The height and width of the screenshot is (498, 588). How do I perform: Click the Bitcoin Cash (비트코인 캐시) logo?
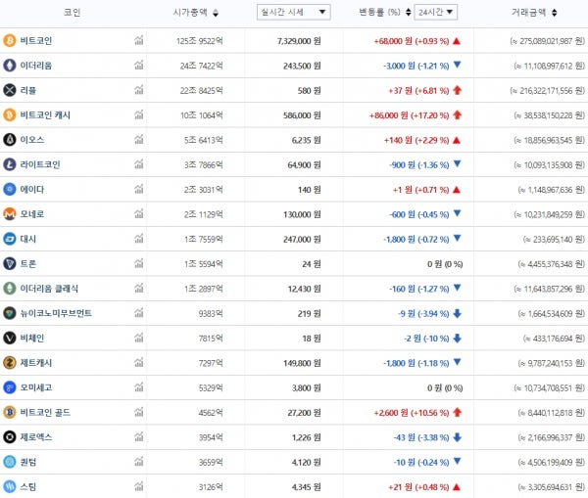pyautogui.click(x=10, y=114)
